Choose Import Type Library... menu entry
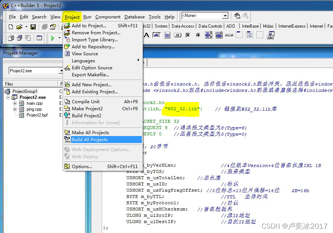The image size is (333, 233). coord(103,40)
